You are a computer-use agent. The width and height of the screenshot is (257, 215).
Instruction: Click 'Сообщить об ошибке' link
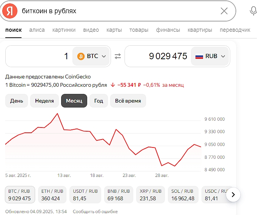[95, 212]
